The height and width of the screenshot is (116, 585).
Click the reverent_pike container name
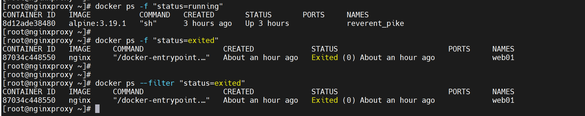coord(375,23)
